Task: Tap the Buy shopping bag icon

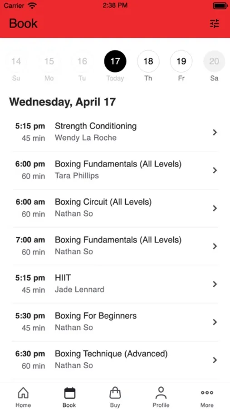Action: click(x=115, y=393)
